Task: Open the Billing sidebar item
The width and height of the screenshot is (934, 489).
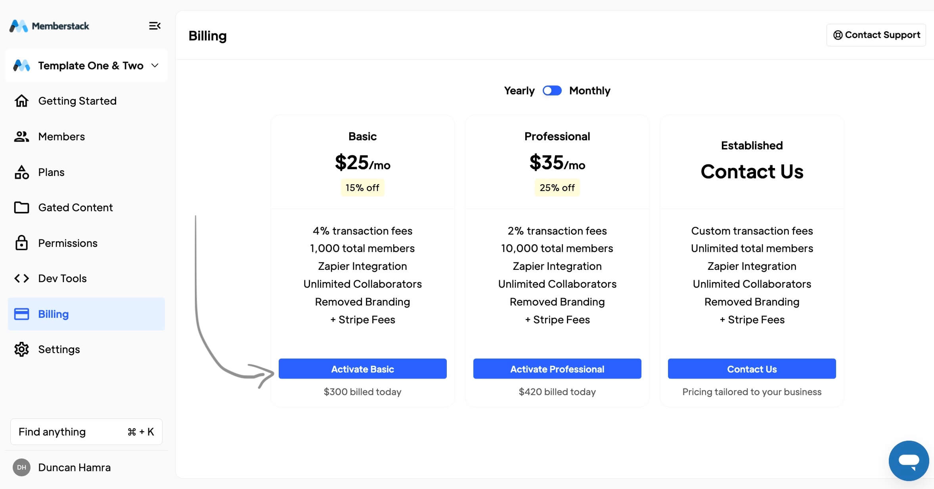Action: click(x=86, y=314)
